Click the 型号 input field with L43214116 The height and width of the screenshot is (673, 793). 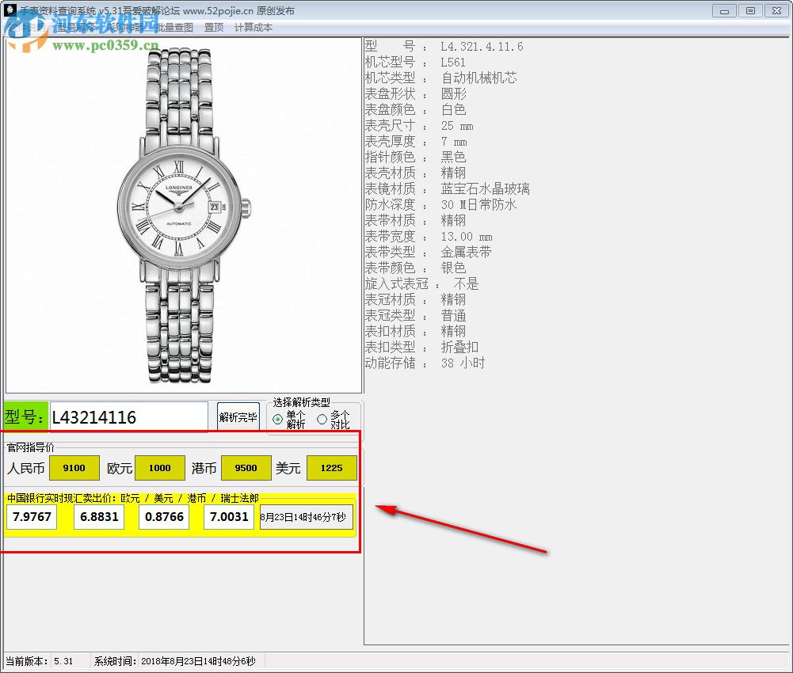[x=128, y=417]
